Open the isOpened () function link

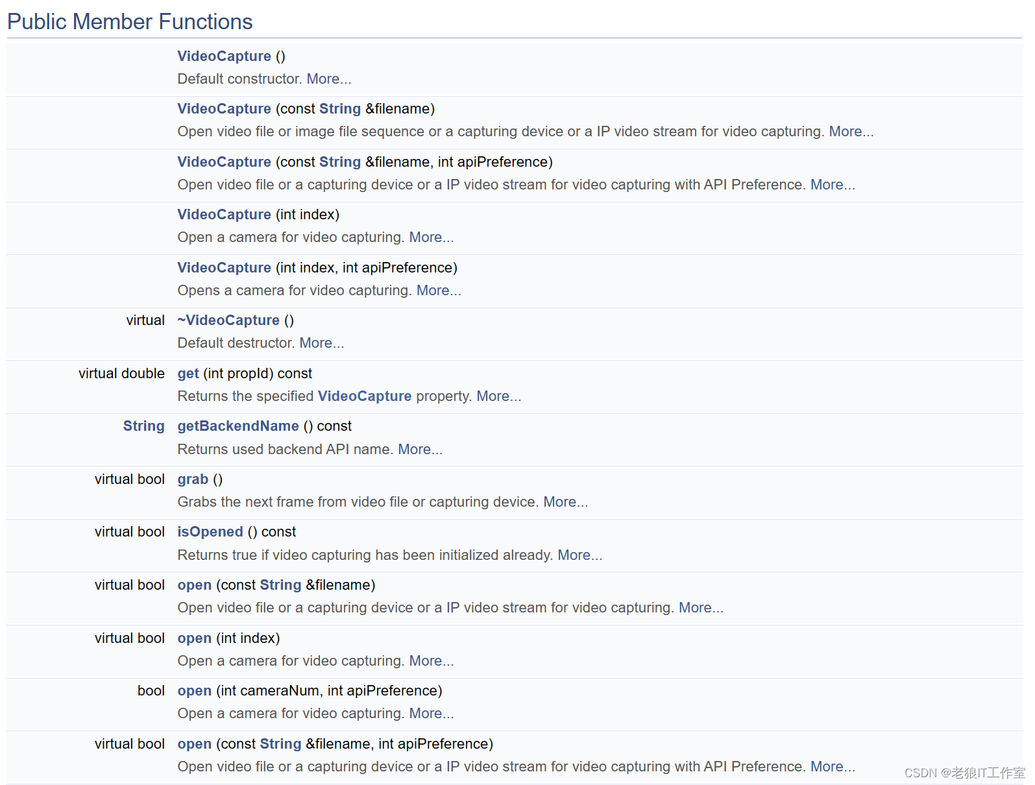point(210,532)
